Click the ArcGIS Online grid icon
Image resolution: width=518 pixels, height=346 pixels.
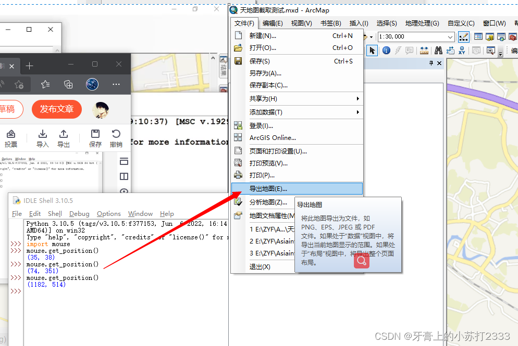coord(238,137)
